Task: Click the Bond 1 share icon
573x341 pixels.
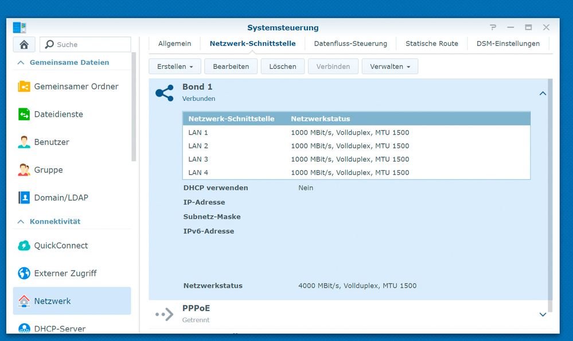Action: 165,93
